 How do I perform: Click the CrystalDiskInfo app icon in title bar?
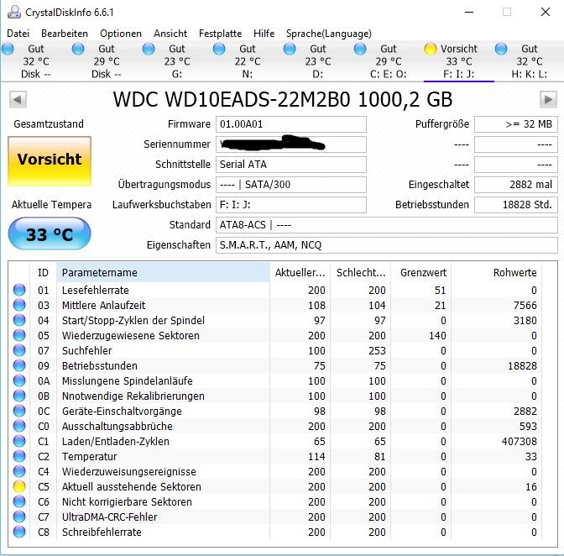pos(14,12)
